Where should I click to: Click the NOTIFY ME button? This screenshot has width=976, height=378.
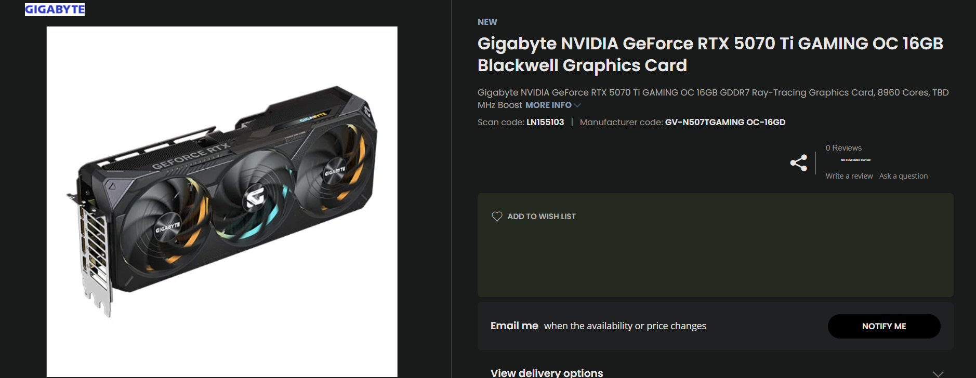(884, 326)
